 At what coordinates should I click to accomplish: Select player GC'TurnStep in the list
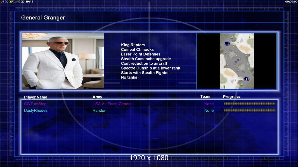tap(35, 104)
